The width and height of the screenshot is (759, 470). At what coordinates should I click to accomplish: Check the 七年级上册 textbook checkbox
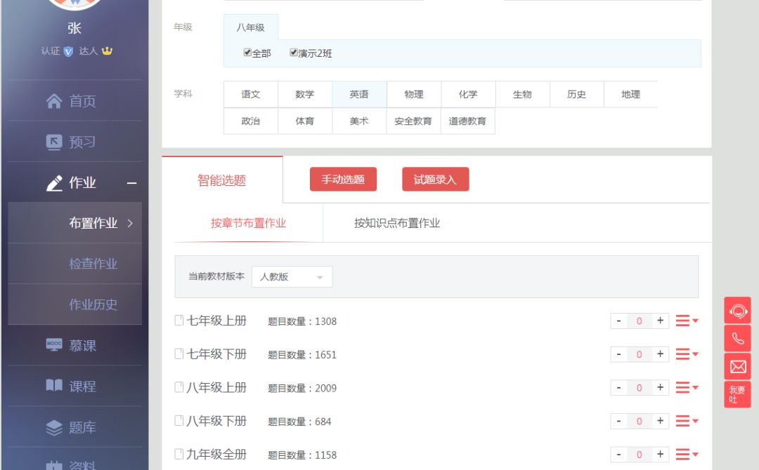click(179, 320)
